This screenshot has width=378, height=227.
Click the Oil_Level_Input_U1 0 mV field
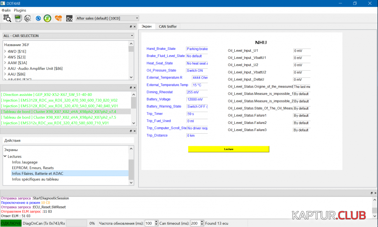click(302, 51)
